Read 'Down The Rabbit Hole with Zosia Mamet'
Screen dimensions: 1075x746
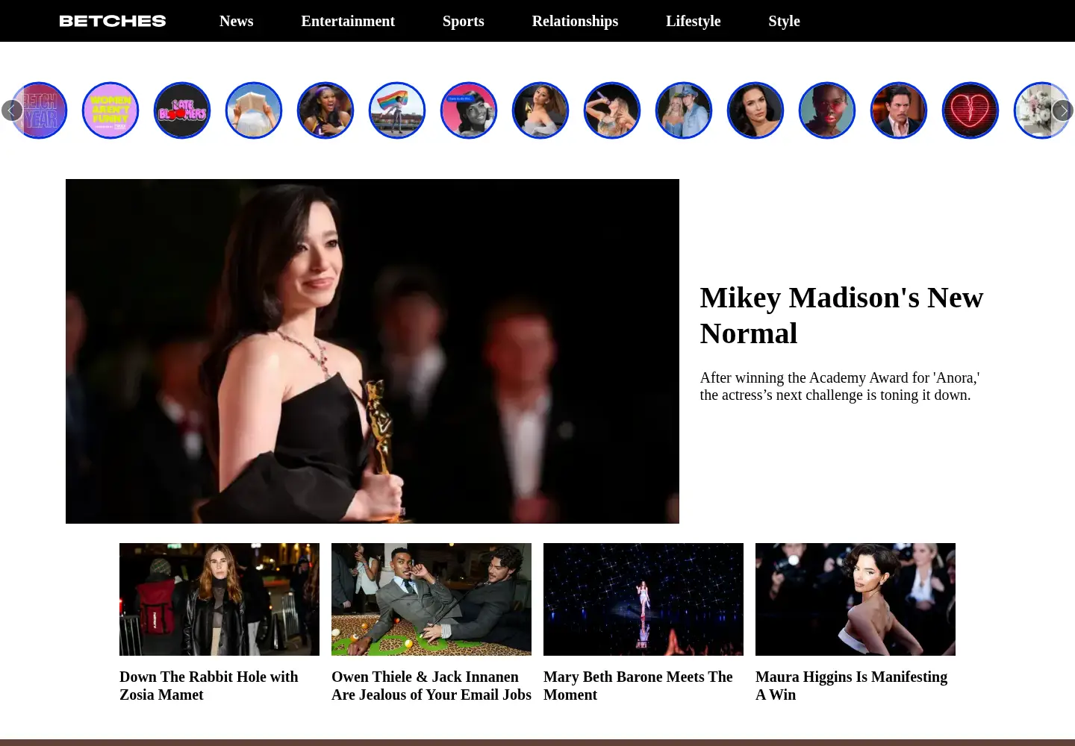209,686
